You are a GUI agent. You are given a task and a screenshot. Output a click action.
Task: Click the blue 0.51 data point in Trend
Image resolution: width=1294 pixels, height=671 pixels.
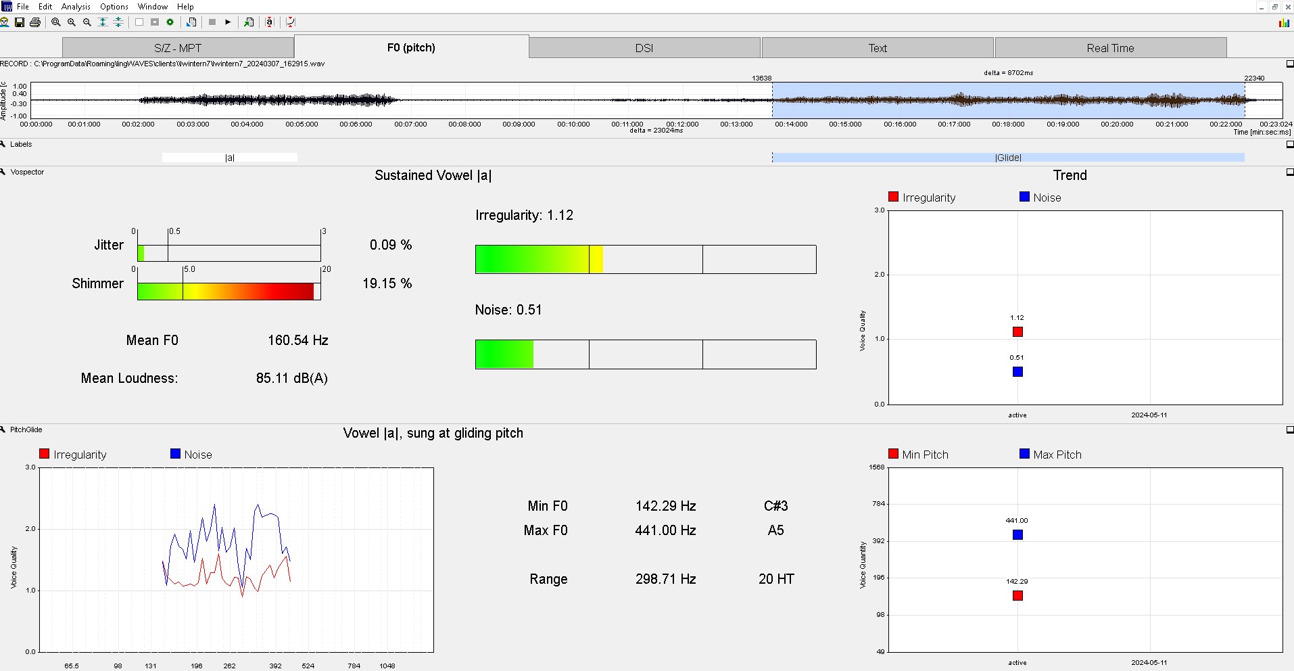coord(1017,371)
